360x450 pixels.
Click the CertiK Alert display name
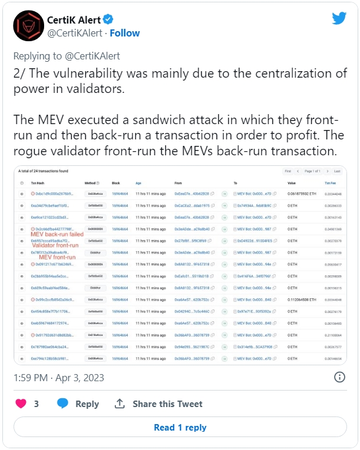click(74, 20)
